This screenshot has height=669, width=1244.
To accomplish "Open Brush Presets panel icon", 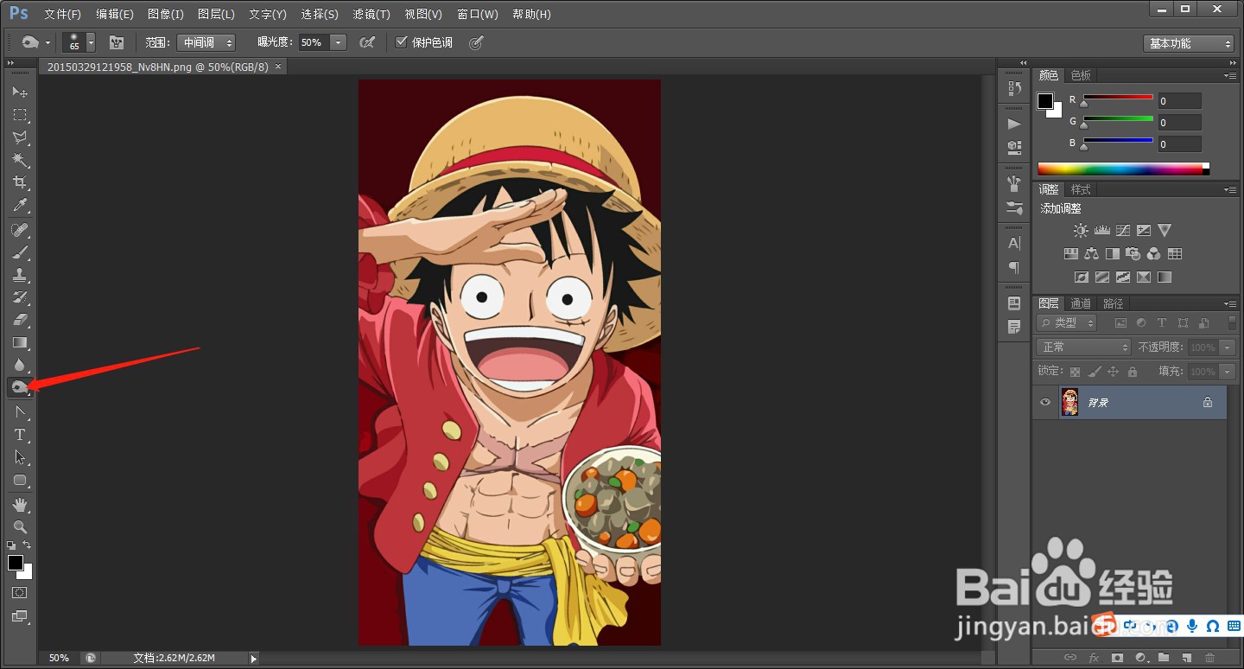I will tap(1014, 208).
